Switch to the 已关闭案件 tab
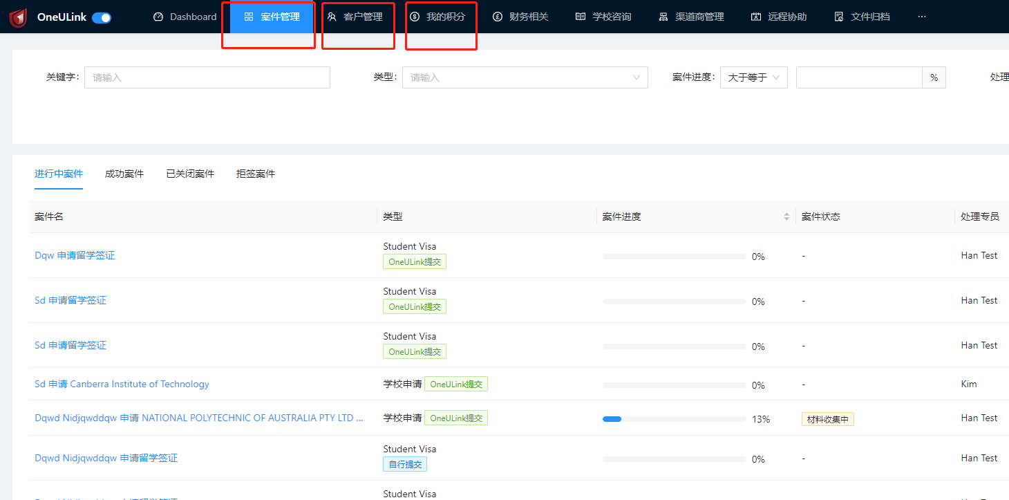The image size is (1009, 500). 190,174
